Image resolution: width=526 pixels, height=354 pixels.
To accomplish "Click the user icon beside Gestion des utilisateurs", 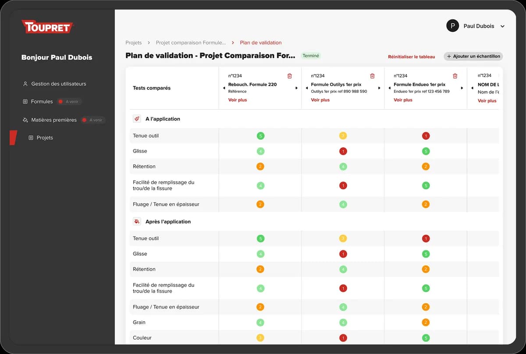I will (x=25, y=84).
